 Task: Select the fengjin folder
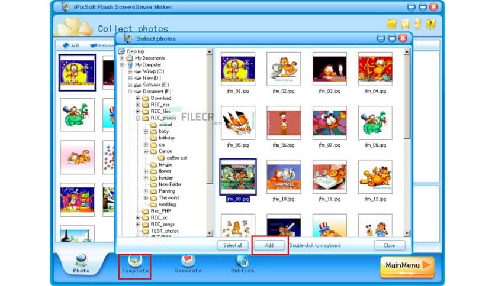click(165, 164)
